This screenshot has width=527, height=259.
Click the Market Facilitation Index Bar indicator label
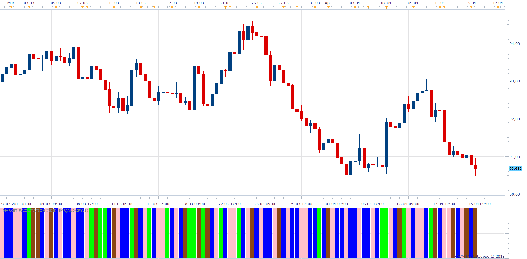[45, 211]
